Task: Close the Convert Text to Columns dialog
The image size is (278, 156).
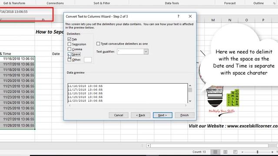Action: (190, 16)
